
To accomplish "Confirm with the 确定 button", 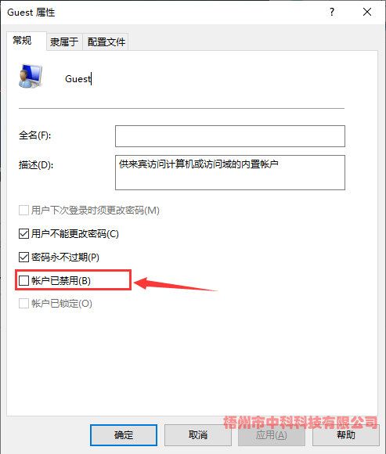I will 124,435.
